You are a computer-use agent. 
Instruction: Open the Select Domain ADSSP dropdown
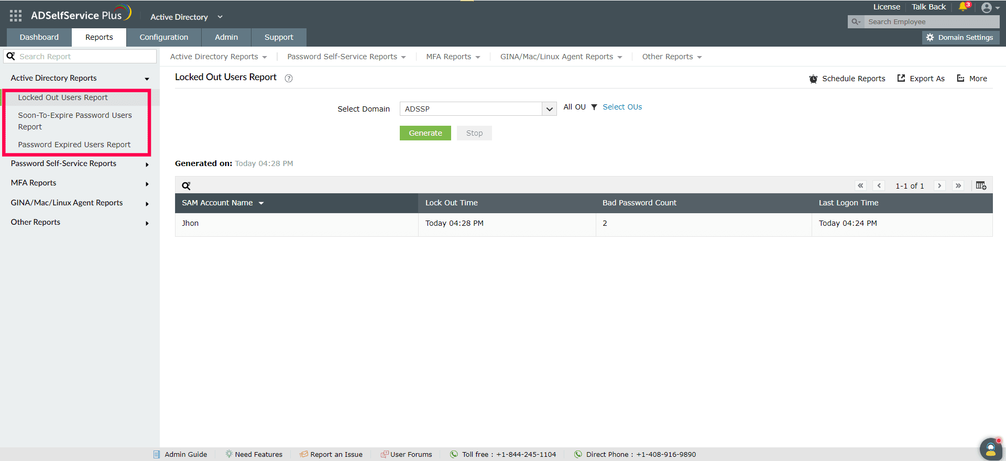478,109
